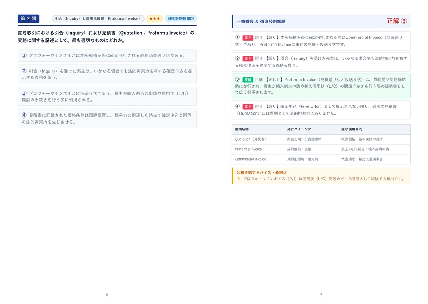Image resolution: width=428 pixels, height=304 pixels.
Task: Choose answer option ② about Inquiry obligation
Action: click(107, 74)
